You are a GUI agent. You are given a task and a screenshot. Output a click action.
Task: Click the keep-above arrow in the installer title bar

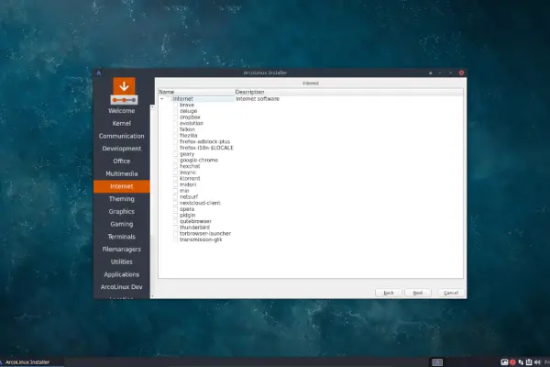click(x=431, y=73)
